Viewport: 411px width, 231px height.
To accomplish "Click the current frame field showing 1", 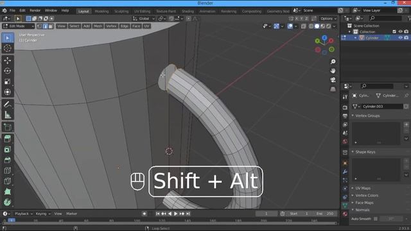I will pyautogui.click(x=267, y=214).
